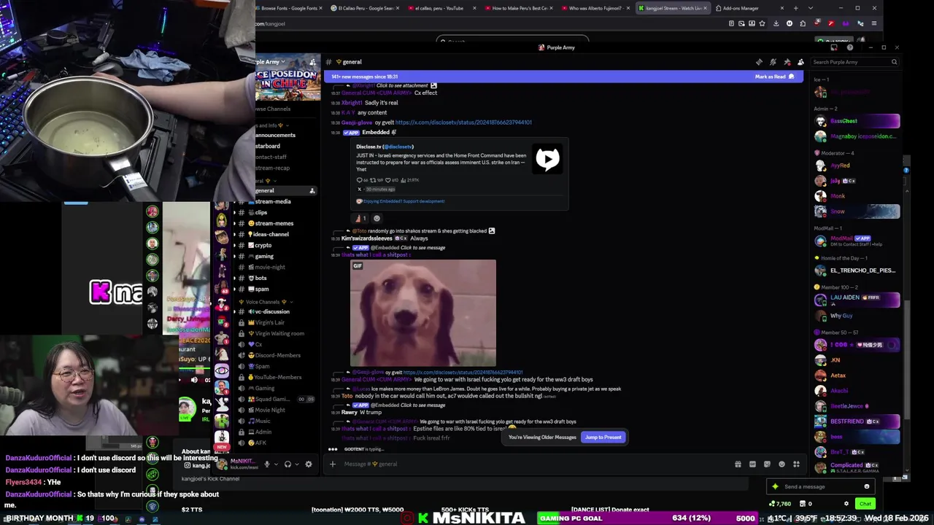Click the Message #general input field
Screen dimensions: 934x525
[536, 464]
